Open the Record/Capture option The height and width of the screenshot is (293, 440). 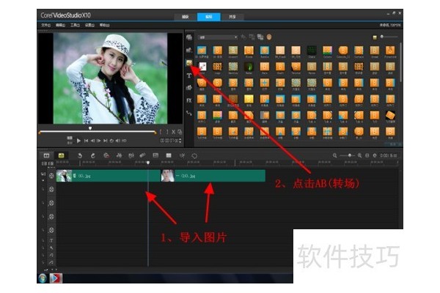tap(106, 155)
